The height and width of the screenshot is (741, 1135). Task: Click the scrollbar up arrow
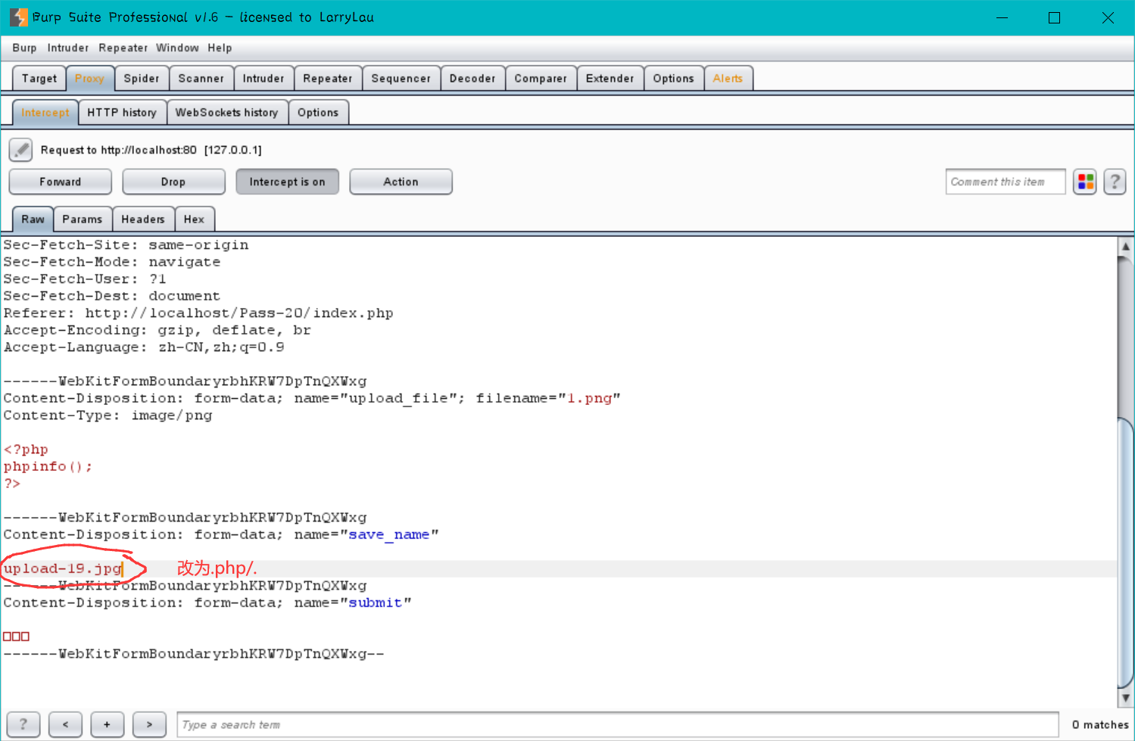coord(1126,246)
